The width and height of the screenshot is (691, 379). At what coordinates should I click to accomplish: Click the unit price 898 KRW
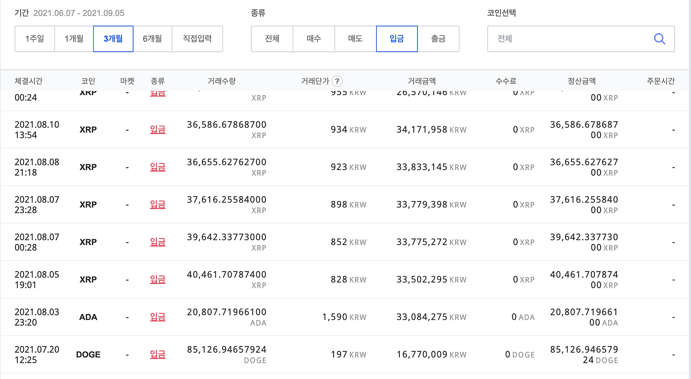(349, 205)
